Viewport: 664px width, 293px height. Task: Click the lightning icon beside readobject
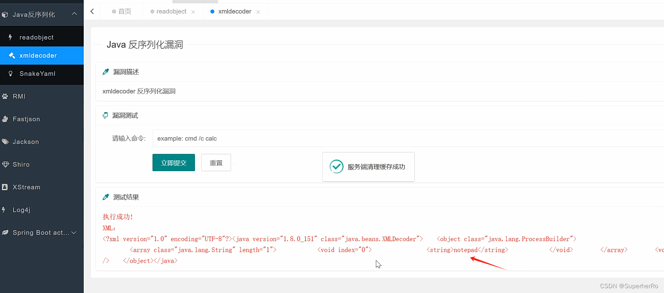pyautogui.click(x=11, y=37)
